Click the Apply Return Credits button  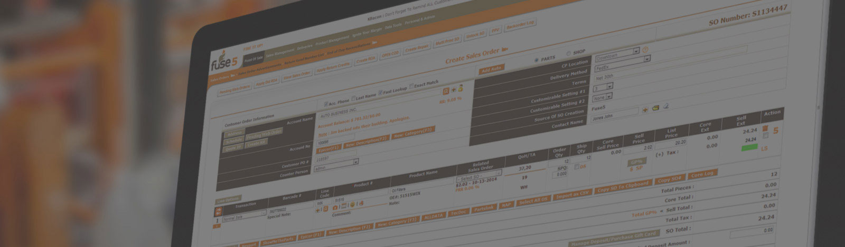tap(333, 68)
